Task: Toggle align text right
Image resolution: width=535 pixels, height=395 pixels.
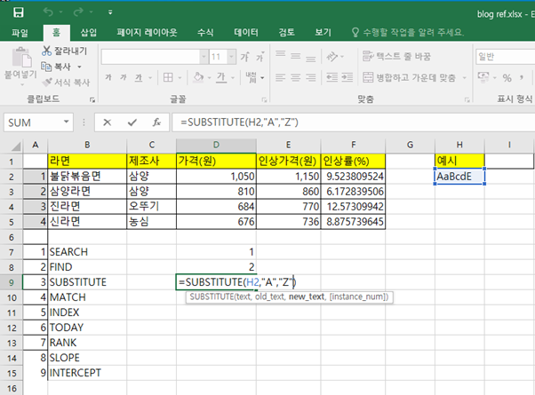Action: pyautogui.click(x=310, y=78)
